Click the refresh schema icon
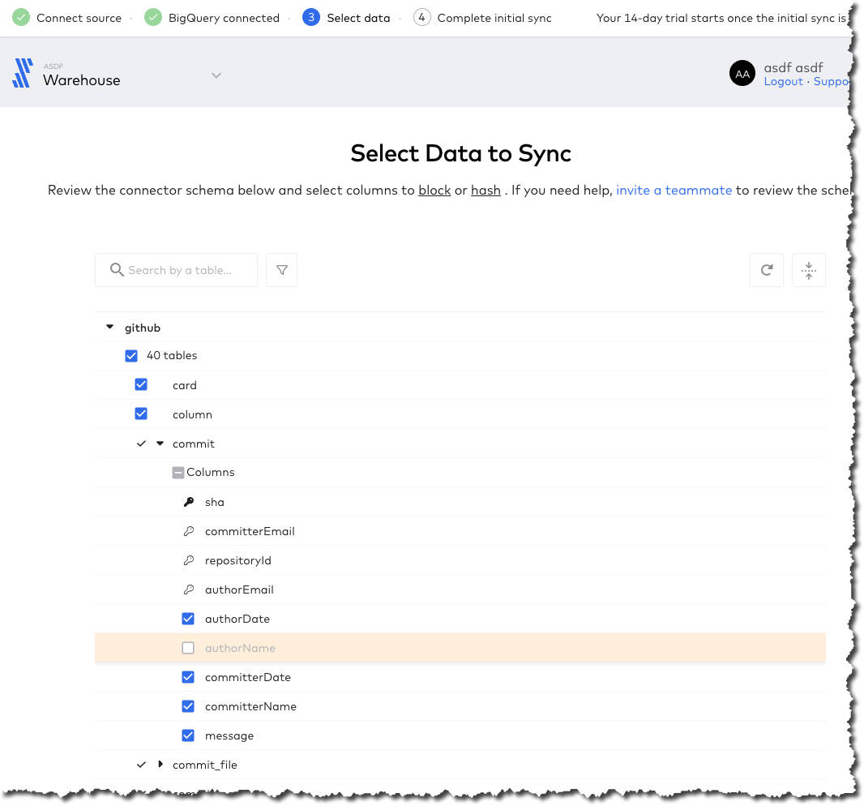The image size is (864, 806). click(766, 270)
